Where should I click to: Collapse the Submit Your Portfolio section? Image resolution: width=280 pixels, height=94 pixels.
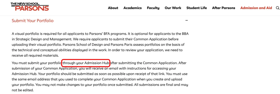187,20
